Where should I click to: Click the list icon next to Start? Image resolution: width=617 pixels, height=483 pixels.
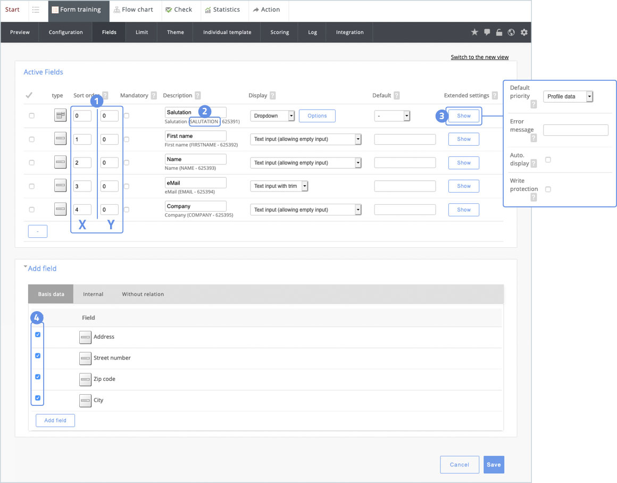(36, 10)
